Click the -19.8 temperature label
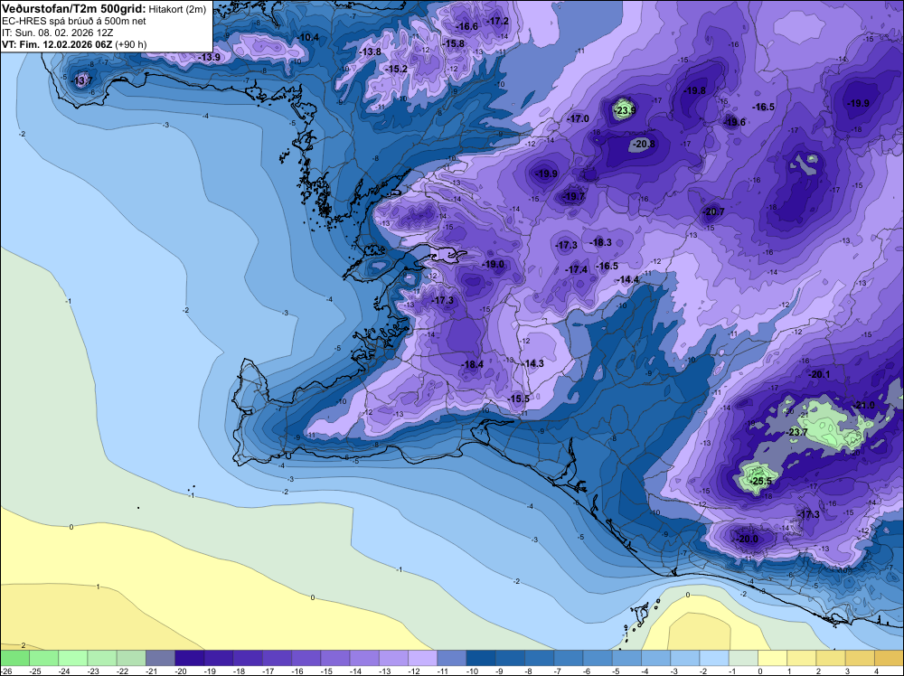The width and height of the screenshot is (904, 676). tap(694, 90)
